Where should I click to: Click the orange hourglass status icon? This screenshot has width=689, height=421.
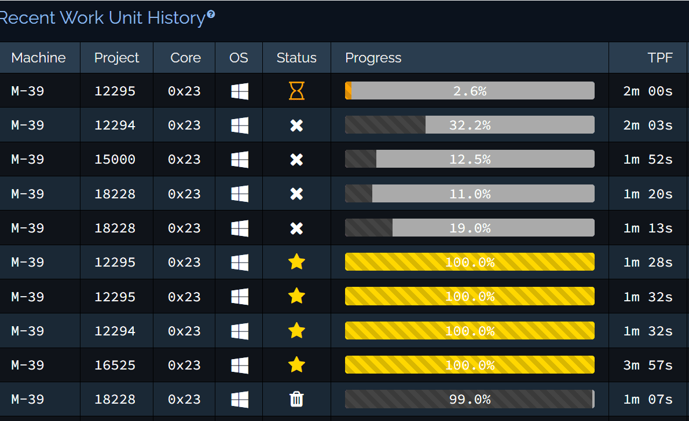coord(296,91)
